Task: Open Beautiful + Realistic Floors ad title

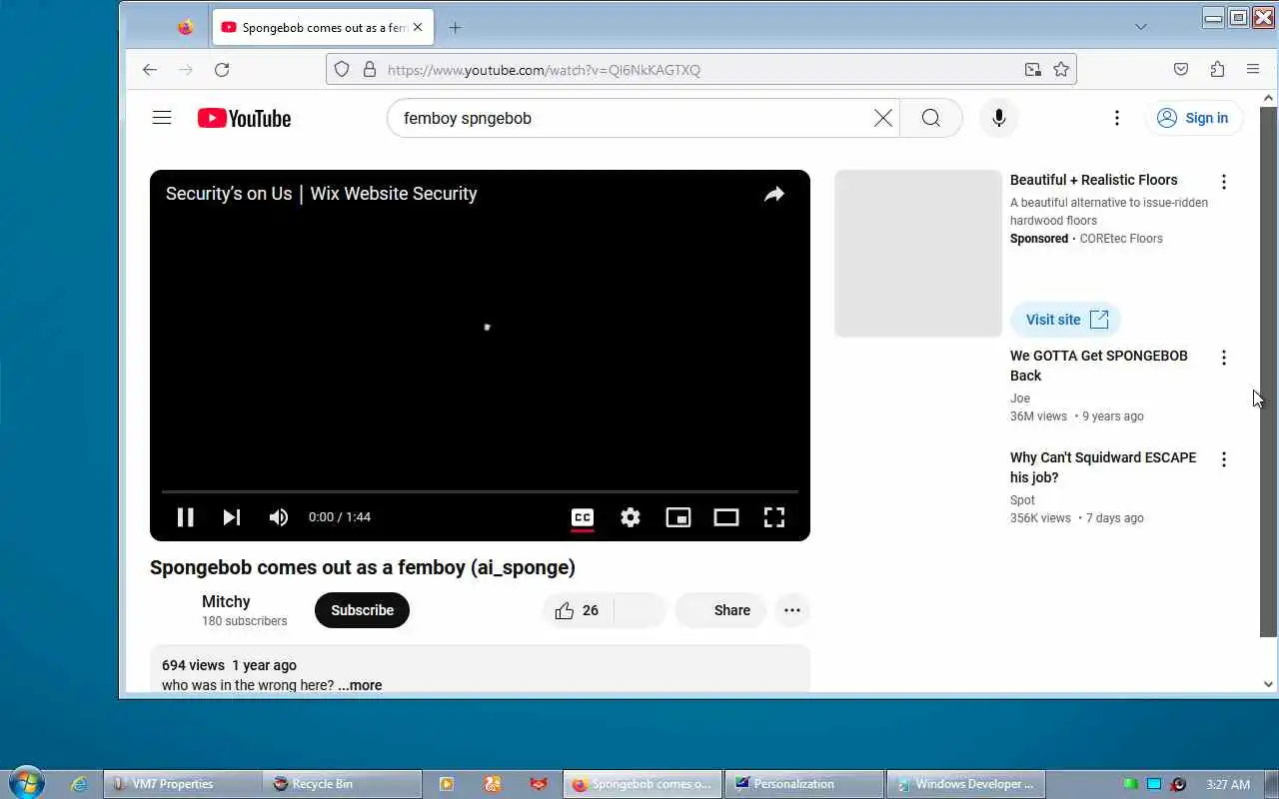Action: coord(1094,180)
